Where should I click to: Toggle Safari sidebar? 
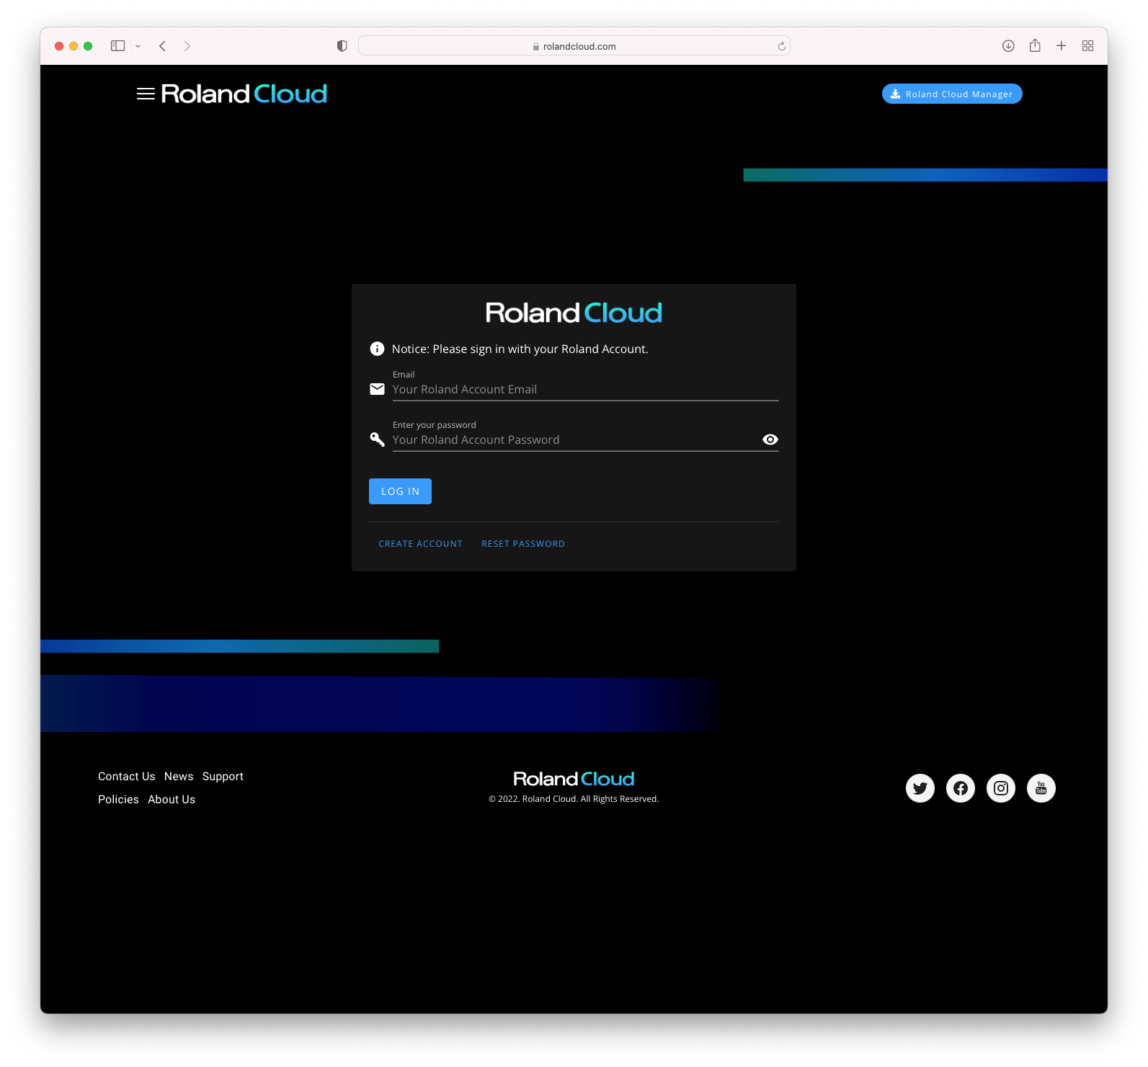117,46
